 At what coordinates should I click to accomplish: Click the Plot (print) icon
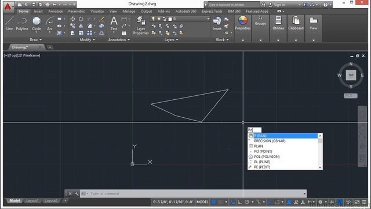[x=48, y=5]
